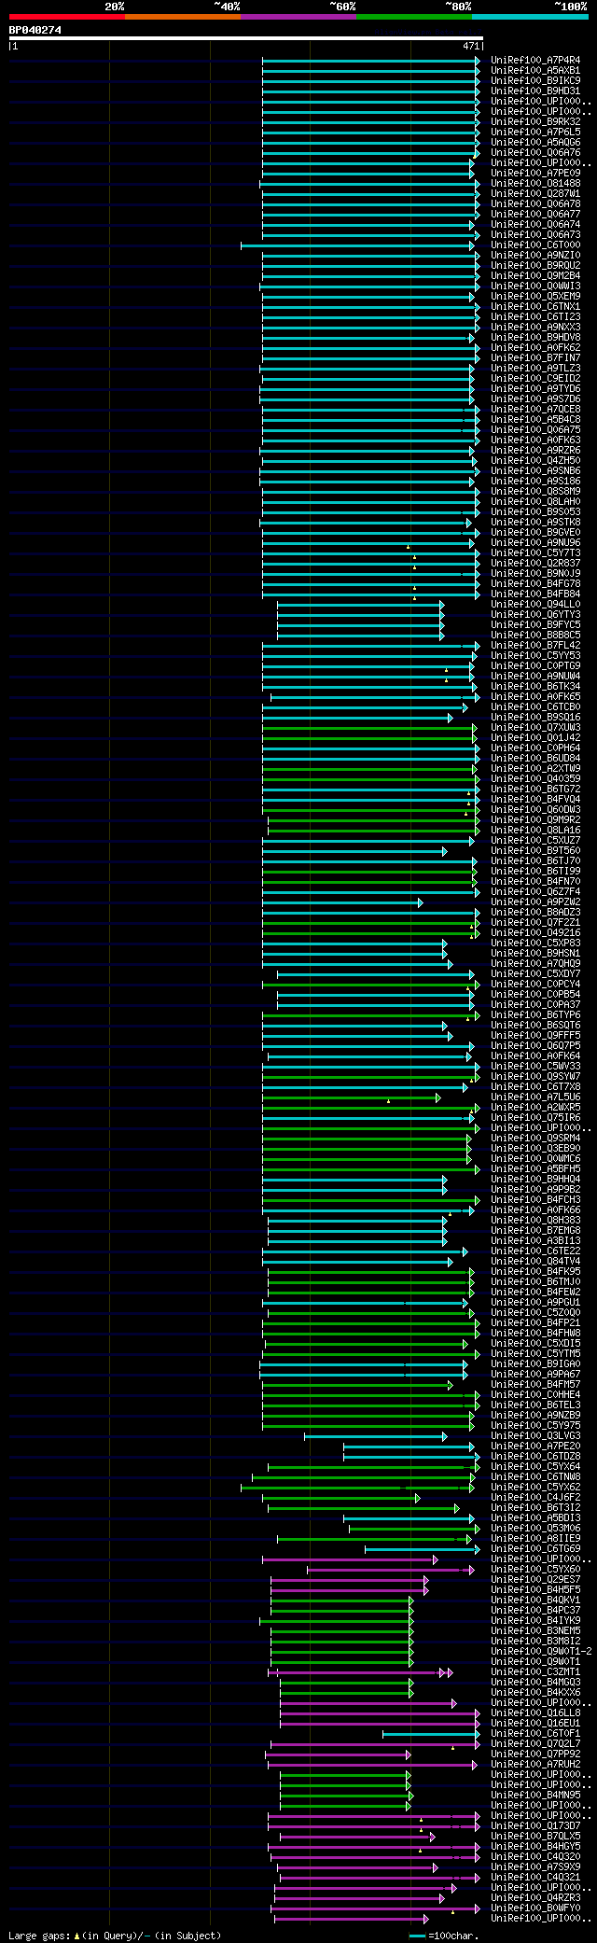Screen dimensions: 597x1943
Task: Select hit label UniRef100_B4MN95
Action: coord(535,1795)
